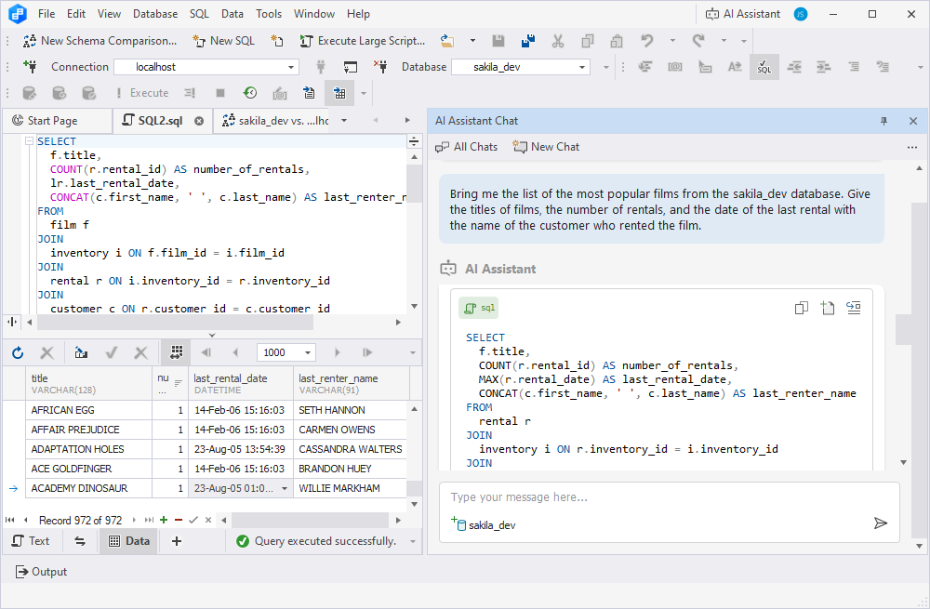Open the New SQL editor
This screenshot has height=609, width=930.
click(223, 41)
